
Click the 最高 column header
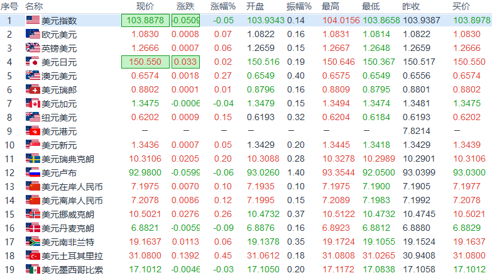coord(331,6)
